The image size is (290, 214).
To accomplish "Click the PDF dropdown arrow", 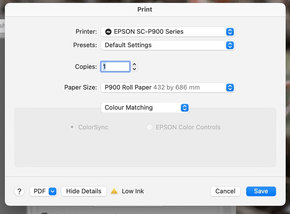I will click(52, 191).
